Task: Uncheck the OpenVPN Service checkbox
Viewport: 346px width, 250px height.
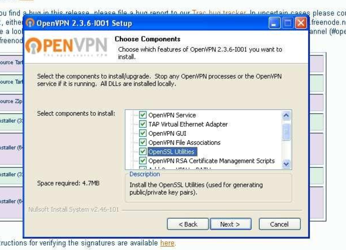Action: pyautogui.click(x=143, y=115)
